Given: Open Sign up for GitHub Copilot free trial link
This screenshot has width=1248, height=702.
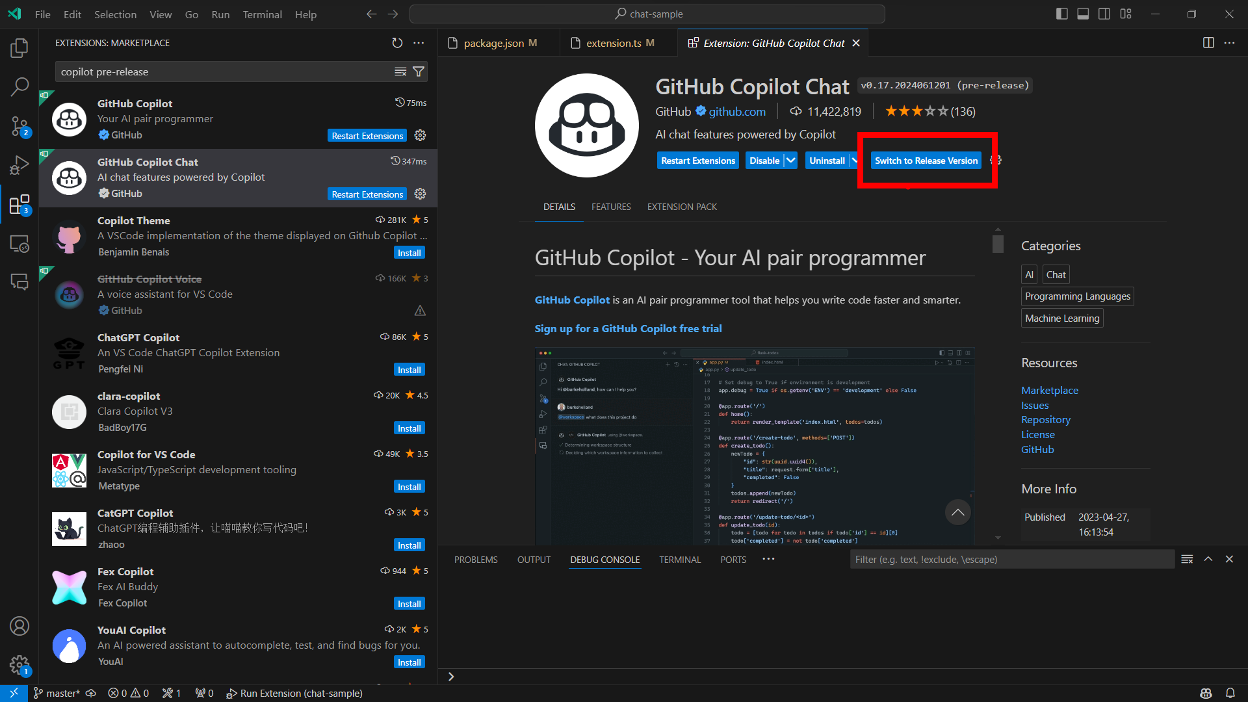Looking at the screenshot, I should click(628, 328).
